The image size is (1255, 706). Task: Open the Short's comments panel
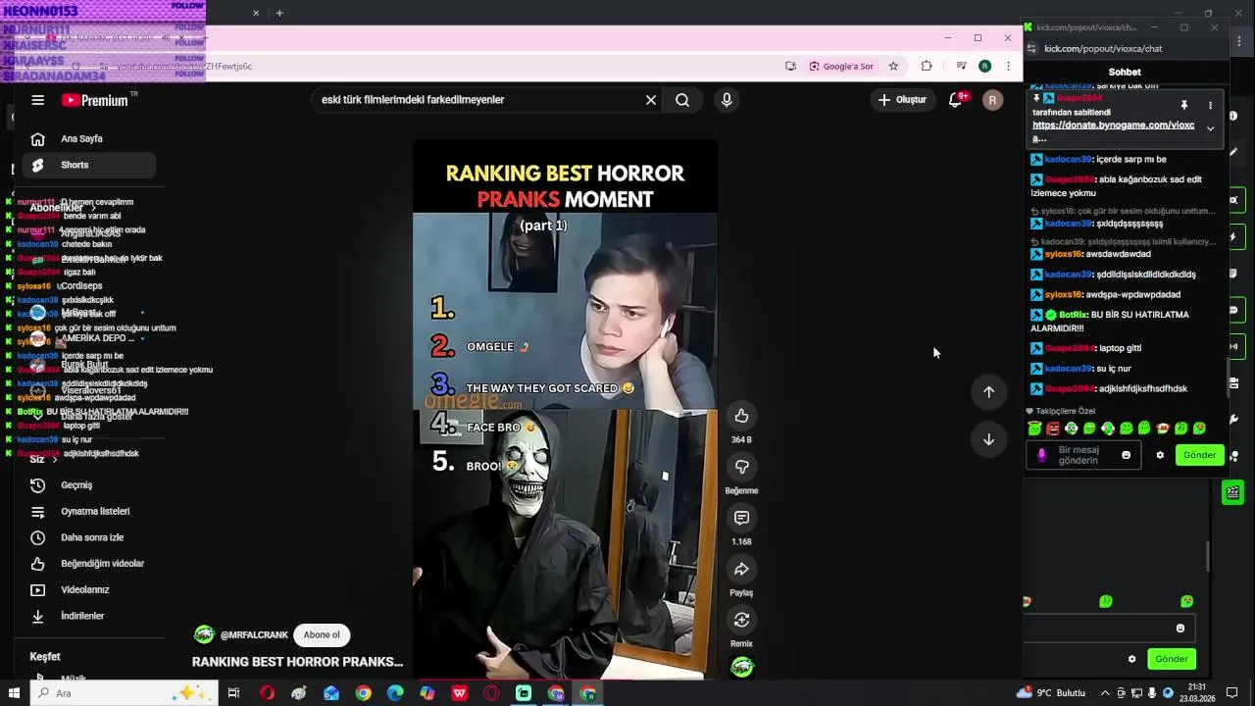tap(741, 518)
